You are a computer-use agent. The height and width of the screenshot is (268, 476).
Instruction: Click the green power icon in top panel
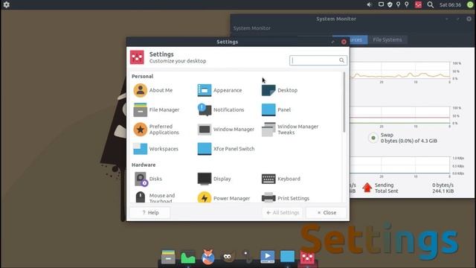[471, 4]
